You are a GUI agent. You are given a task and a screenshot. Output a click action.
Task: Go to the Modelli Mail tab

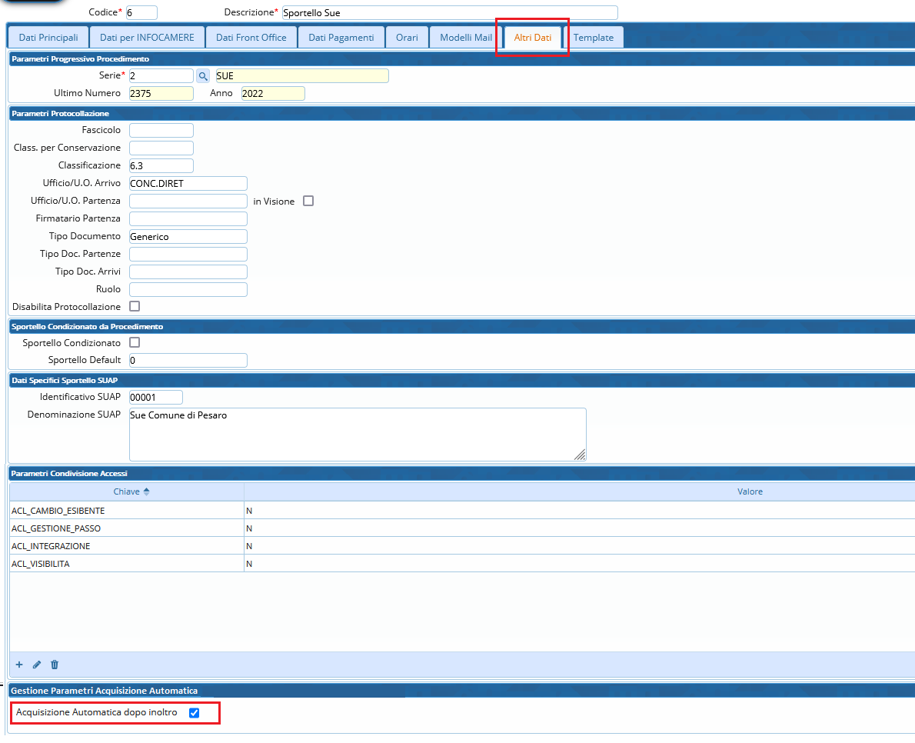click(466, 38)
